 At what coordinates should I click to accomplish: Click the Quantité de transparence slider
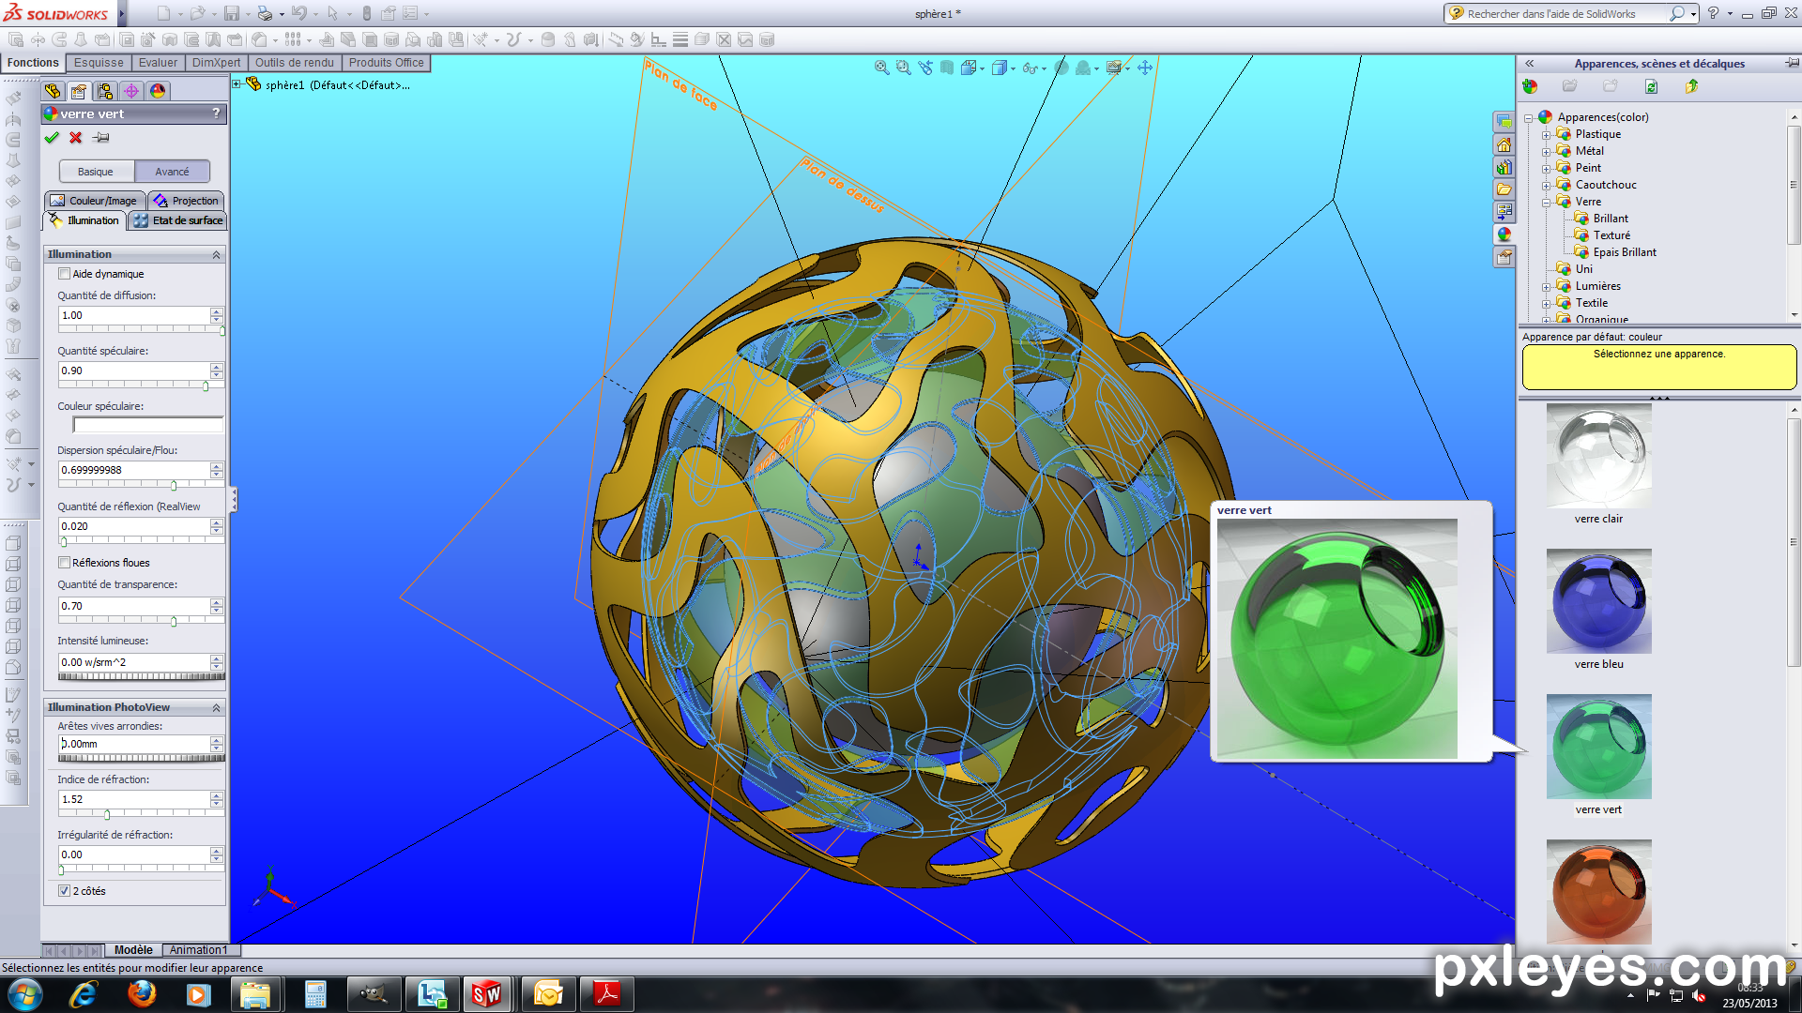click(x=141, y=621)
